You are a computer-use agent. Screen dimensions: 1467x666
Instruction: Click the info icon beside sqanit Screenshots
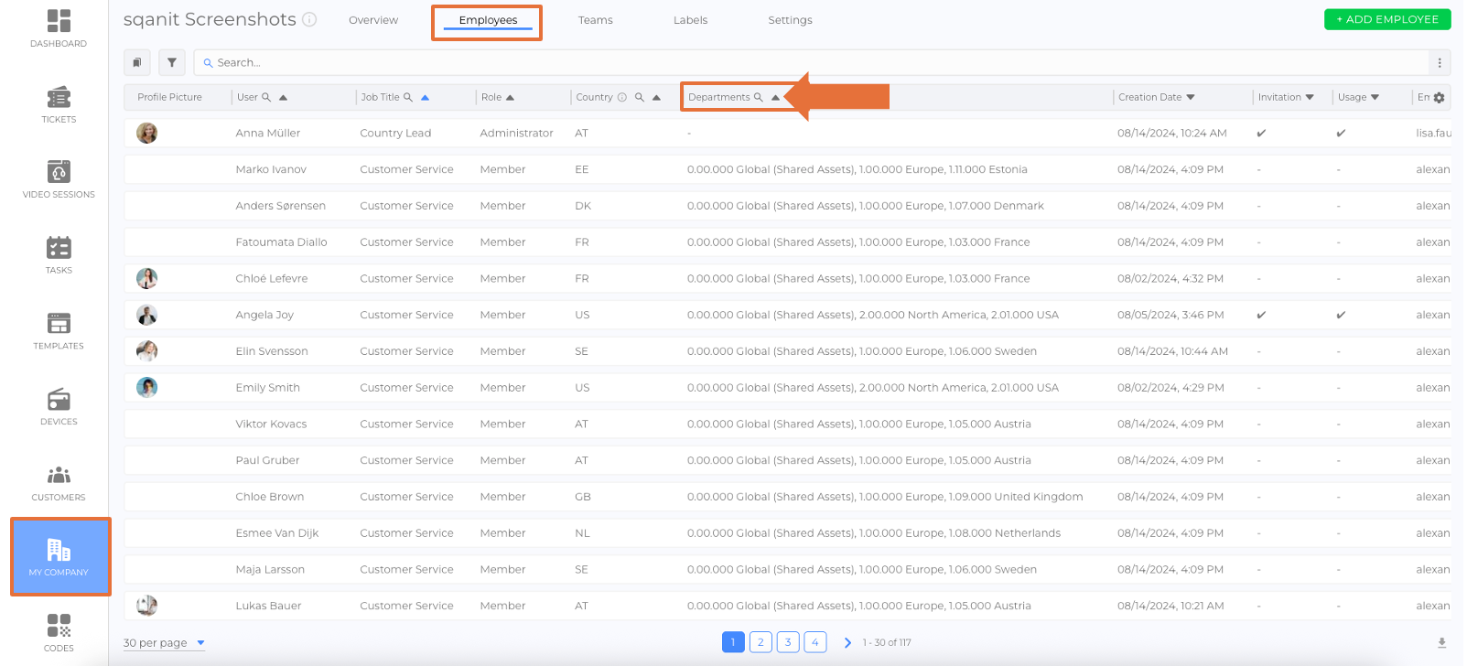click(310, 19)
